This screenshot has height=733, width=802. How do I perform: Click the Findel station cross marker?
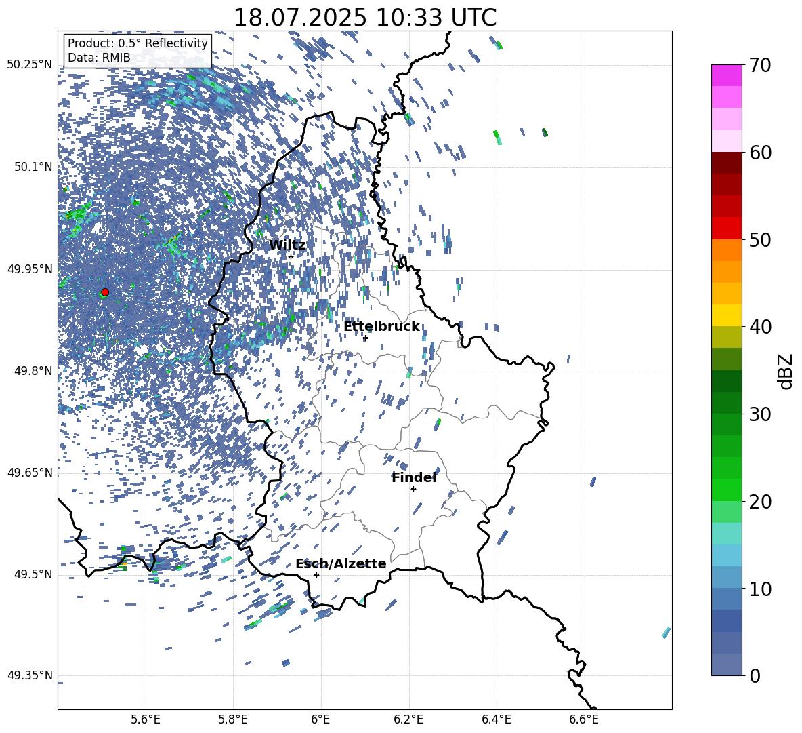tap(413, 490)
